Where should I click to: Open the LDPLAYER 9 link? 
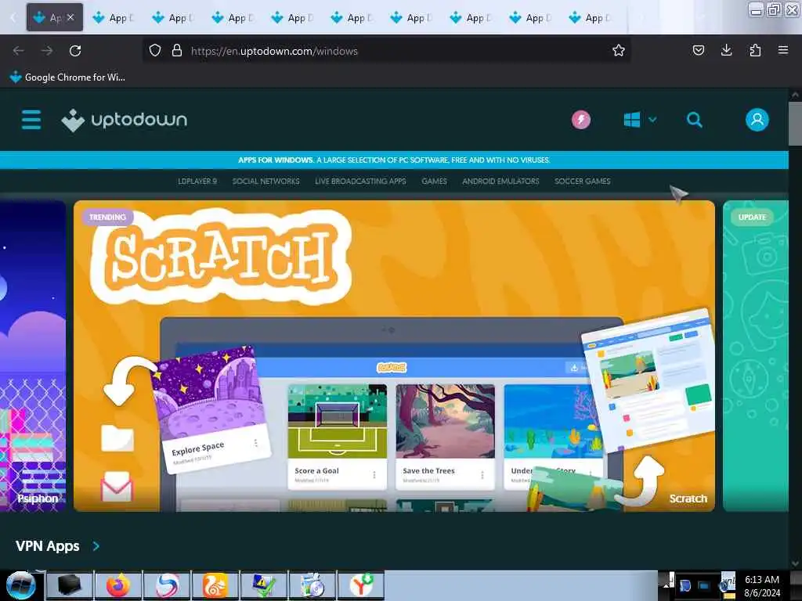click(x=197, y=182)
